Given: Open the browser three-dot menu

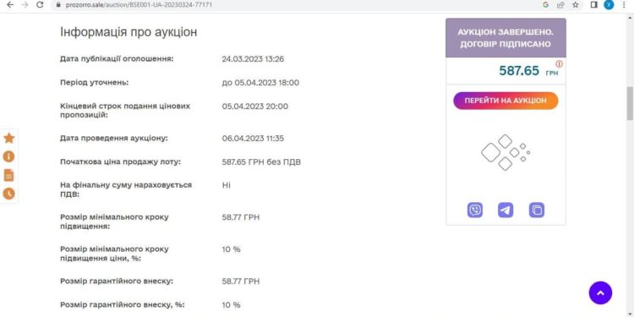Looking at the screenshot, I should tap(625, 5).
